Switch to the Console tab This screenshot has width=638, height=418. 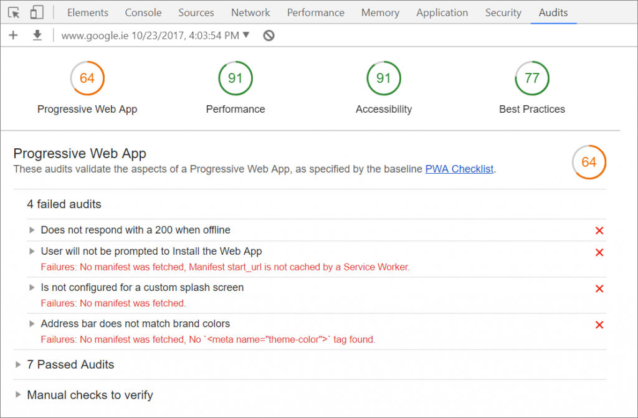tap(143, 12)
